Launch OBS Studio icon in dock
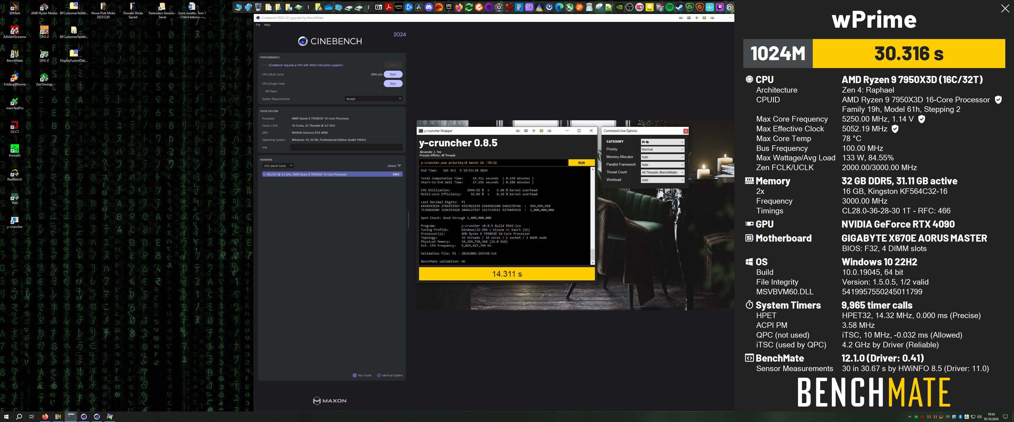Viewport: 1014px width, 422px height. 630,7
